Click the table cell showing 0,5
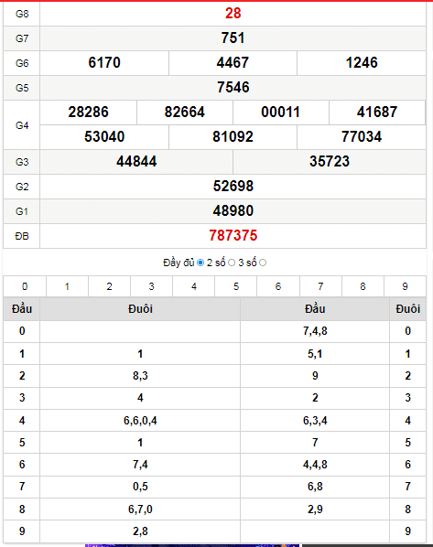The image size is (433, 547). tap(140, 487)
